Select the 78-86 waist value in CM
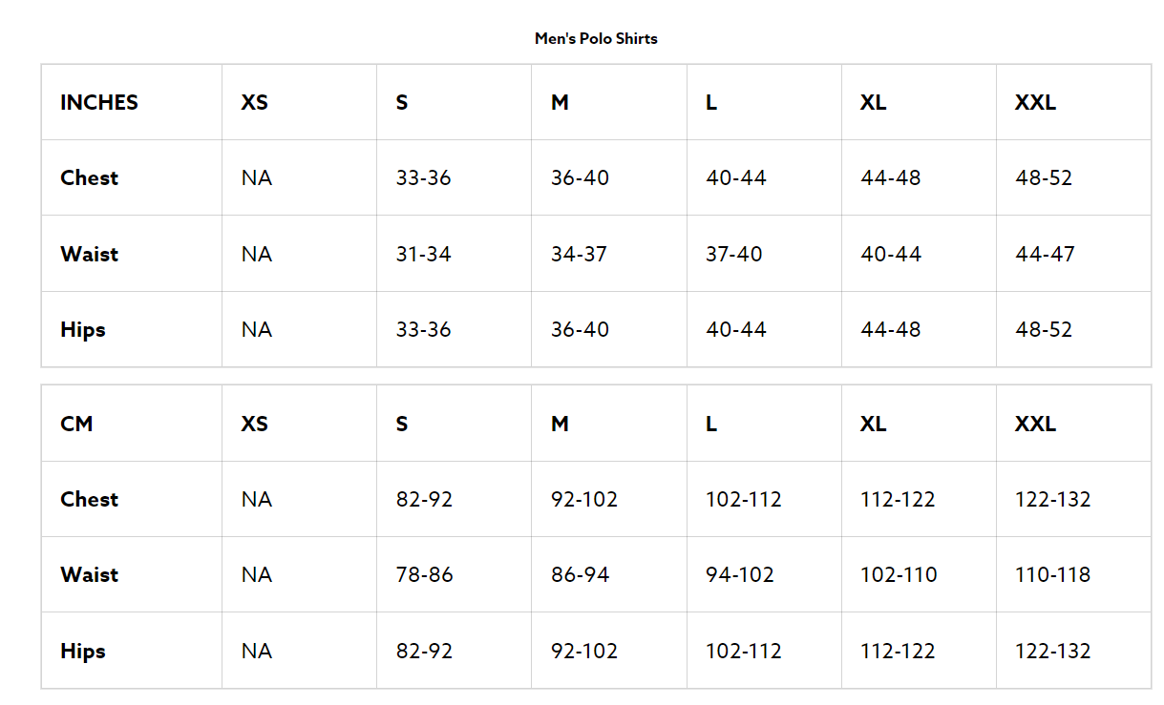 (x=425, y=574)
